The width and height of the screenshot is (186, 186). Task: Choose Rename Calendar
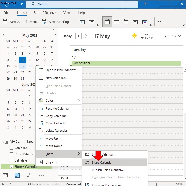[x=59, y=109]
